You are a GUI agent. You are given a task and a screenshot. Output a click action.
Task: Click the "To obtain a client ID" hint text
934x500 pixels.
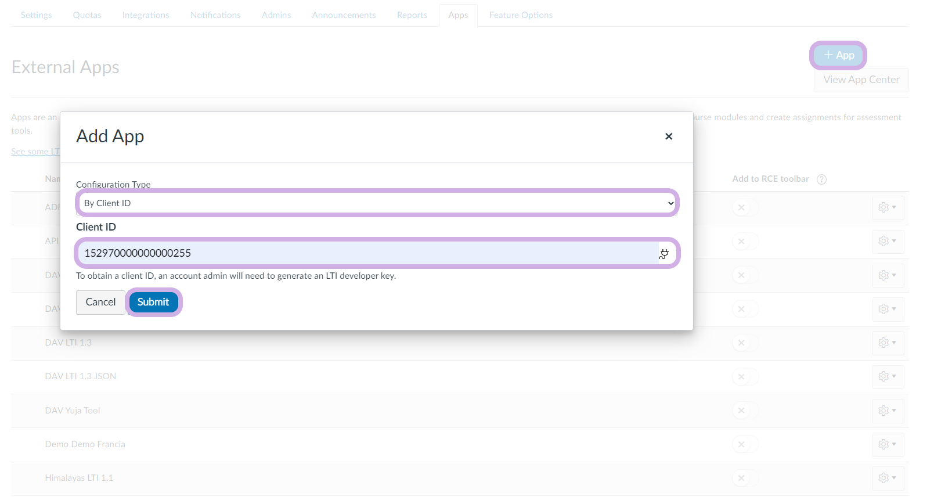click(236, 276)
